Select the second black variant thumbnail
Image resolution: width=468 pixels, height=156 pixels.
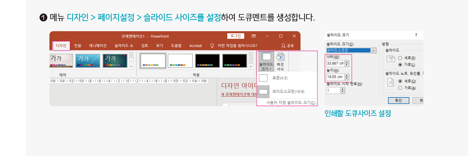click(235, 60)
